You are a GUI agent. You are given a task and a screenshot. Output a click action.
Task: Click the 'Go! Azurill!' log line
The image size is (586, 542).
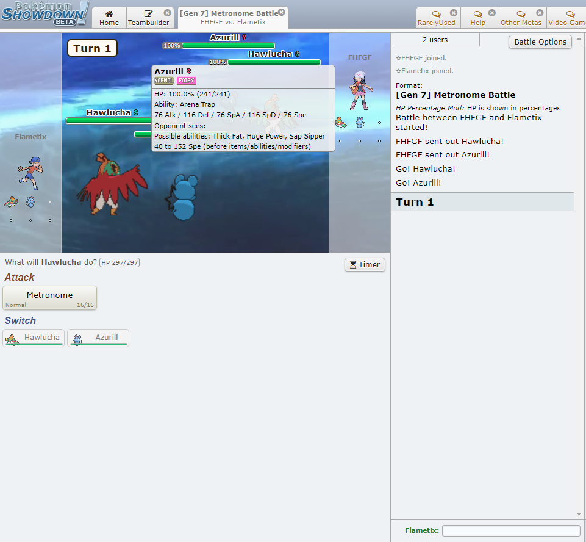coord(418,183)
